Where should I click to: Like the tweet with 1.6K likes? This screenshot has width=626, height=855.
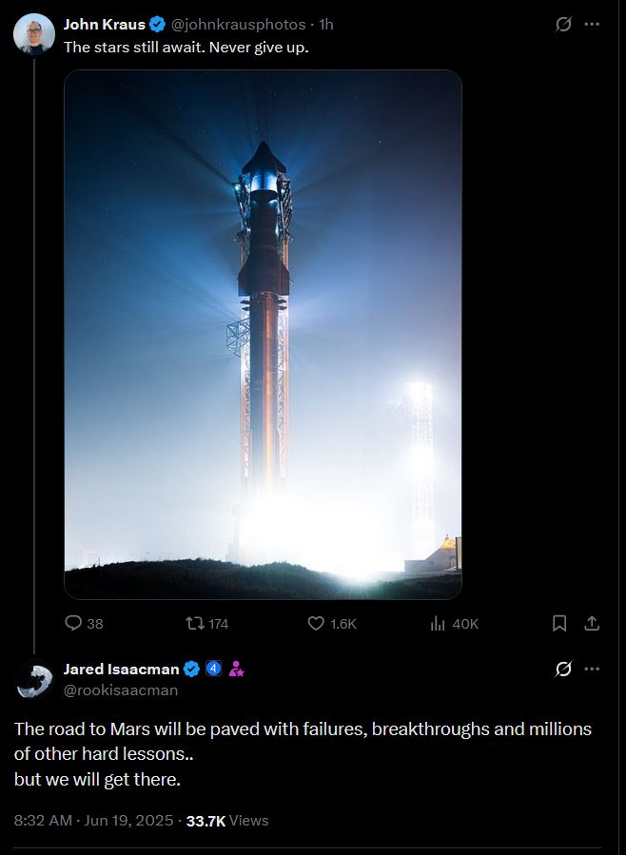pyautogui.click(x=331, y=623)
